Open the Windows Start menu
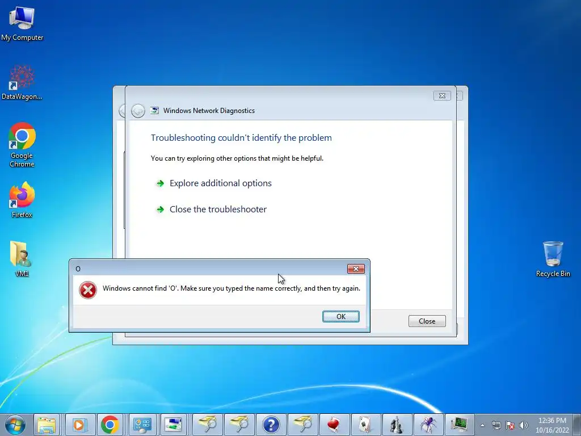The image size is (581, 436). [x=15, y=425]
